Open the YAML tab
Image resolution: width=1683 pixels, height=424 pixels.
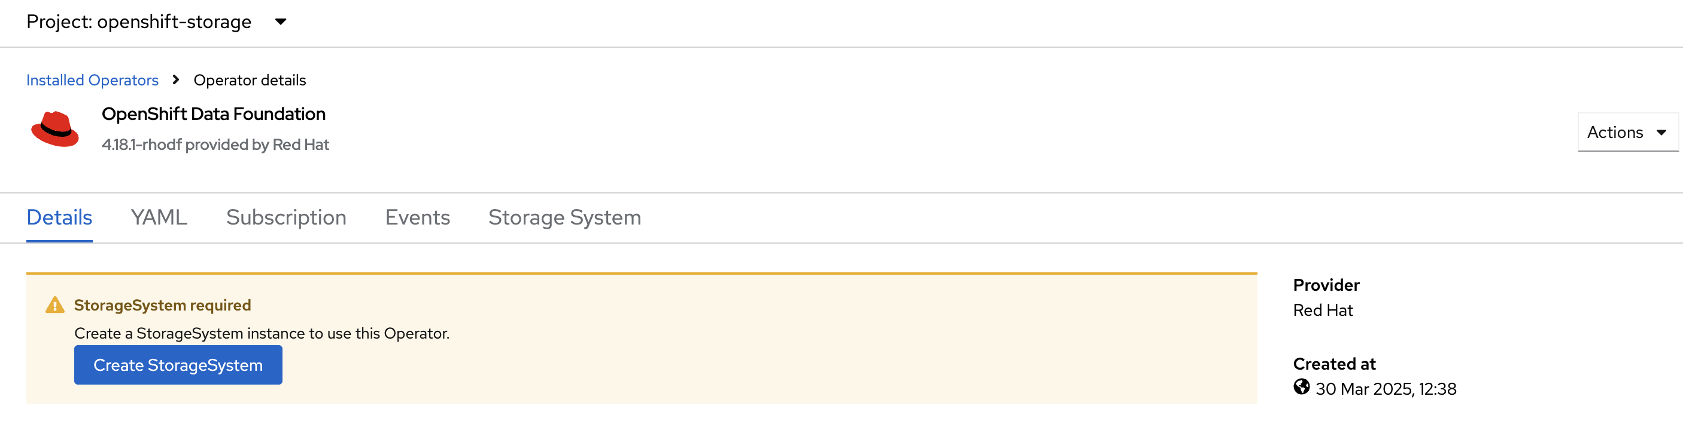pyautogui.click(x=159, y=217)
